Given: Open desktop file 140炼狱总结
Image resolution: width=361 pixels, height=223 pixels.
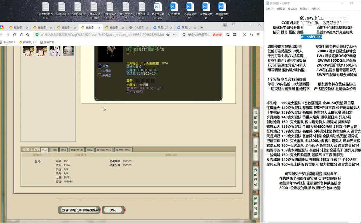Looking at the screenshot, I should pyautogui.click(x=62, y=9).
